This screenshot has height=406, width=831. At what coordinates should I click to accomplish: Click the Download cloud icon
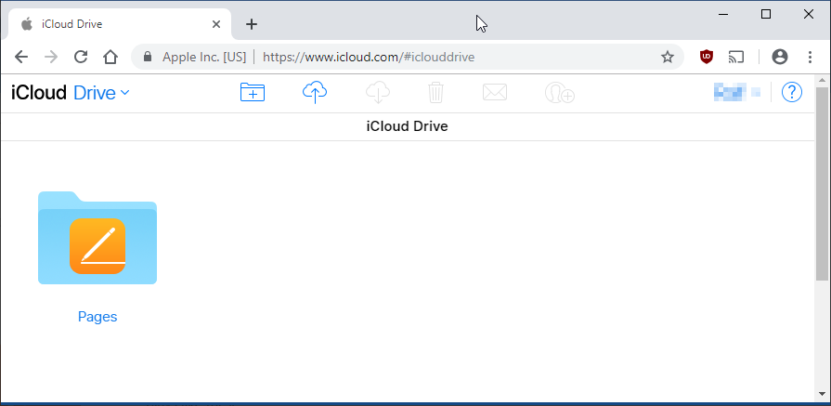(x=378, y=93)
